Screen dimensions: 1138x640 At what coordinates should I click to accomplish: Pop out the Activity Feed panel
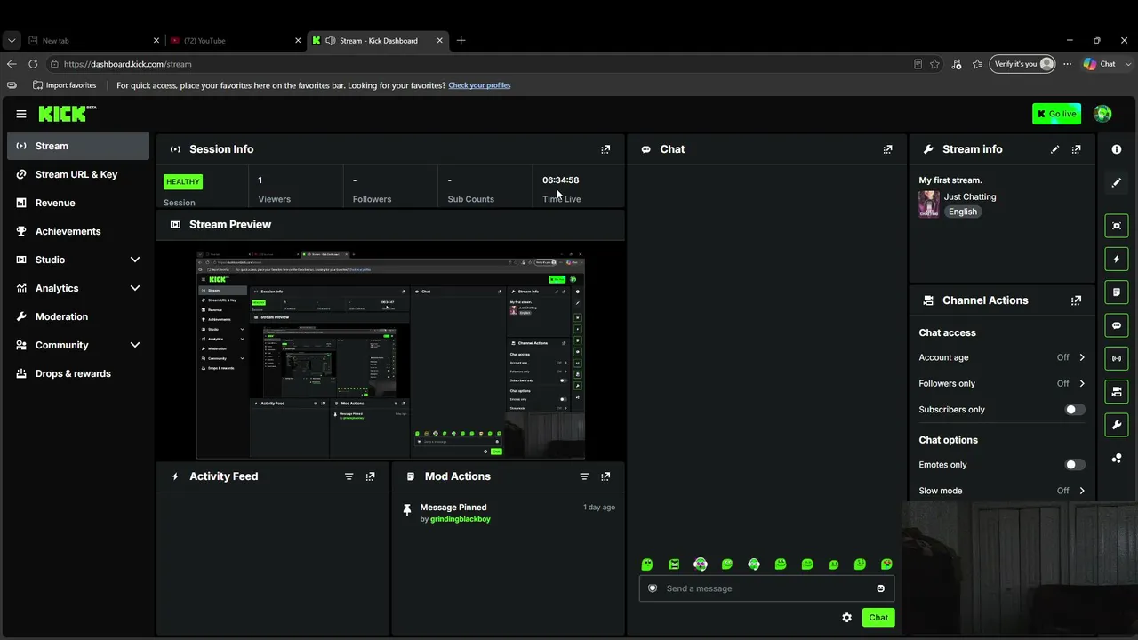pyautogui.click(x=370, y=476)
